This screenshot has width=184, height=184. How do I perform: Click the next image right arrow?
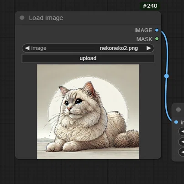[149, 48]
